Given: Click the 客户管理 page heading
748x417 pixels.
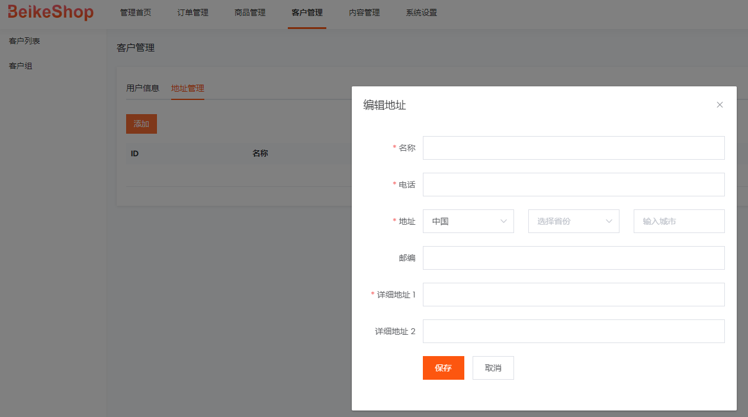Looking at the screenshot, I should (136, 48).
